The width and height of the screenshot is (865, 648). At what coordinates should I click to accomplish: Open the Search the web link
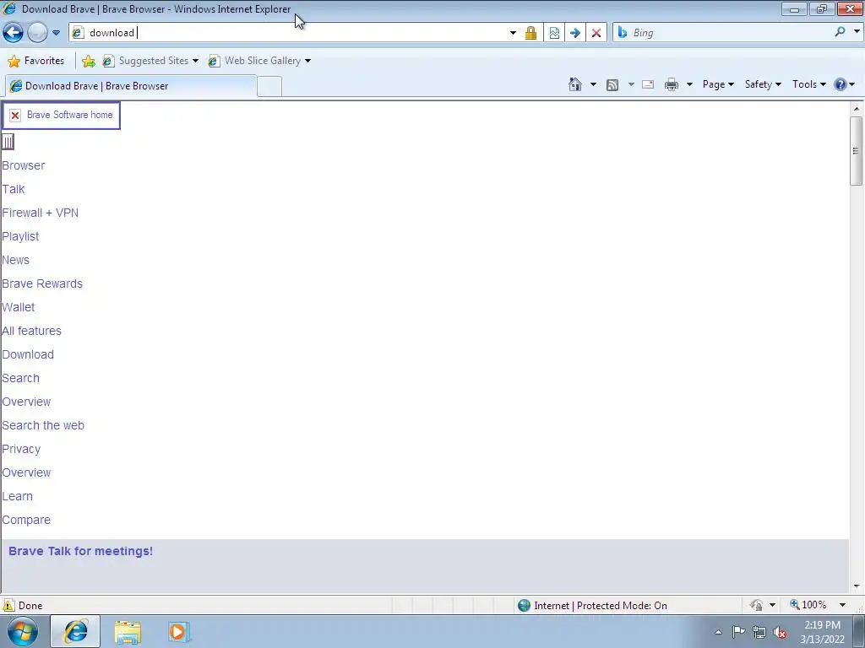pos(43,425)
